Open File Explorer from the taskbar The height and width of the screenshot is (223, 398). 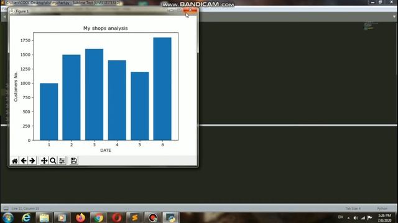tap(44, 217)
